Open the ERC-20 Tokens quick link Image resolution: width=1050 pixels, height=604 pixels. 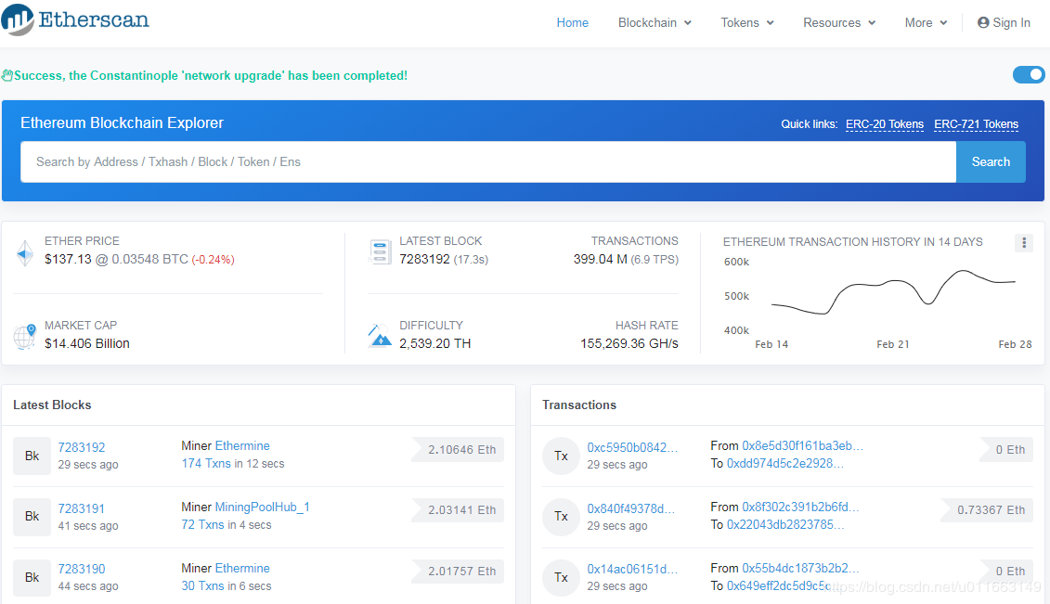[885, 123]
